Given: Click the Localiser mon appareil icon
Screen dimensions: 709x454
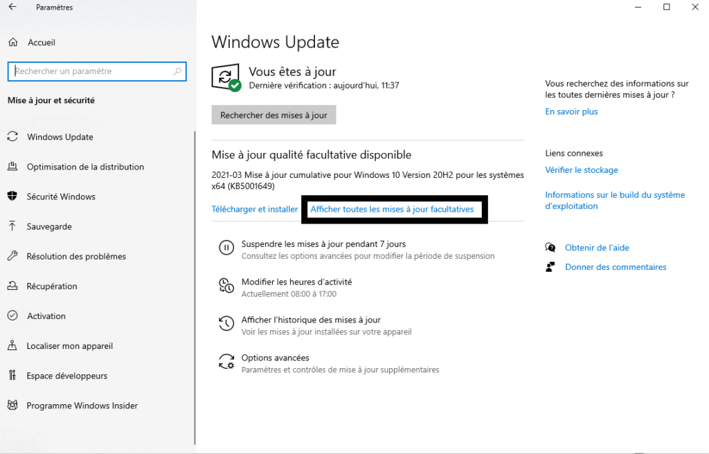Looking at the screenshot, I should [x=12, y=345].
